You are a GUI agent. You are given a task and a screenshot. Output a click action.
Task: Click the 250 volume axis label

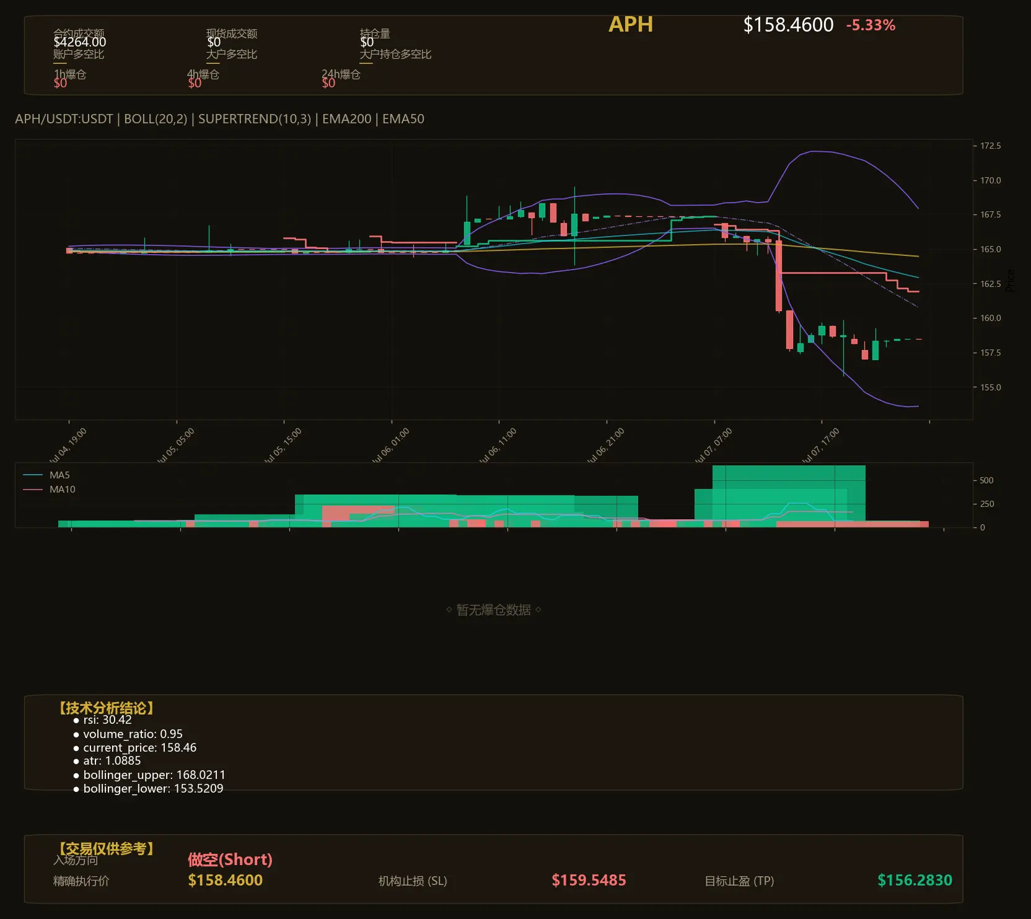click(x=986, y=504)
